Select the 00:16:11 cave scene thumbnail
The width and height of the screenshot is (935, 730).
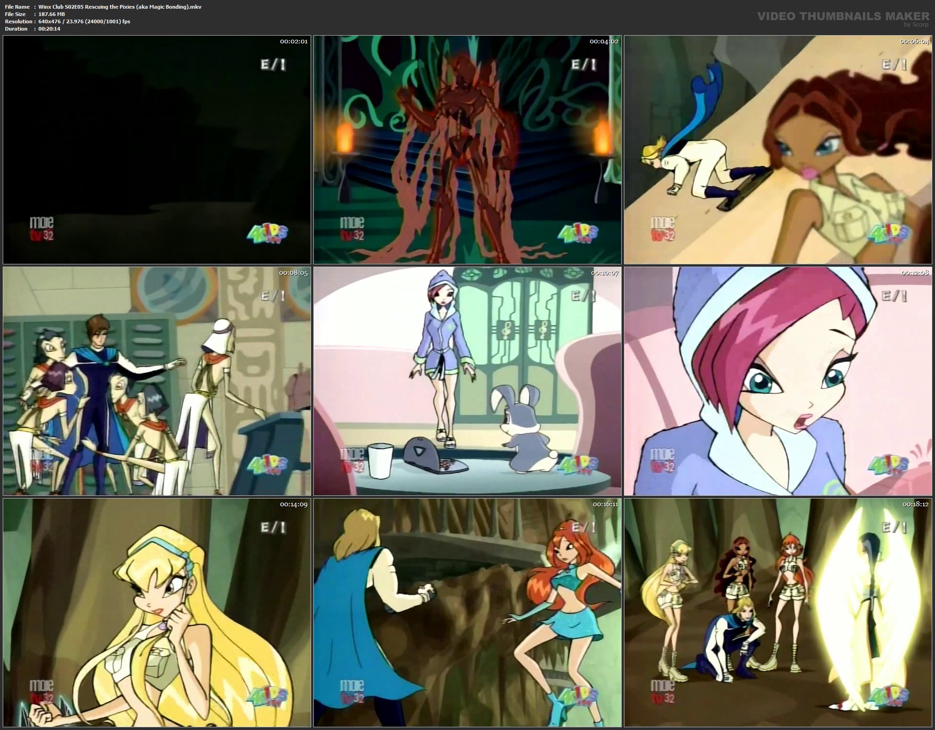pos(467,613)
